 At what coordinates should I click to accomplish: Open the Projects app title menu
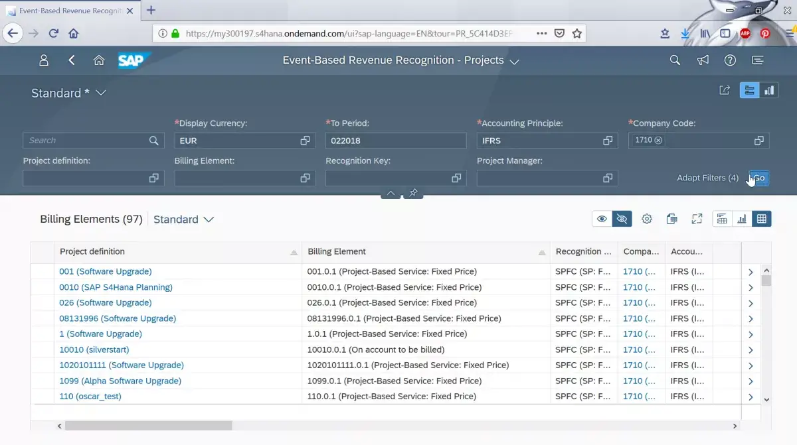point(514,61)
